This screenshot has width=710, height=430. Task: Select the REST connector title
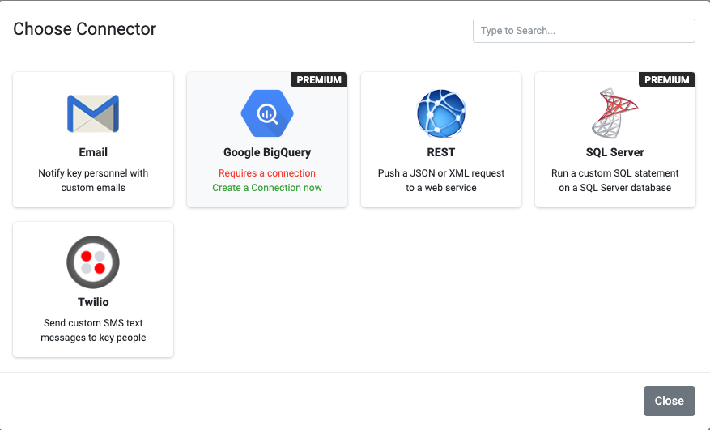click(441, 152)
